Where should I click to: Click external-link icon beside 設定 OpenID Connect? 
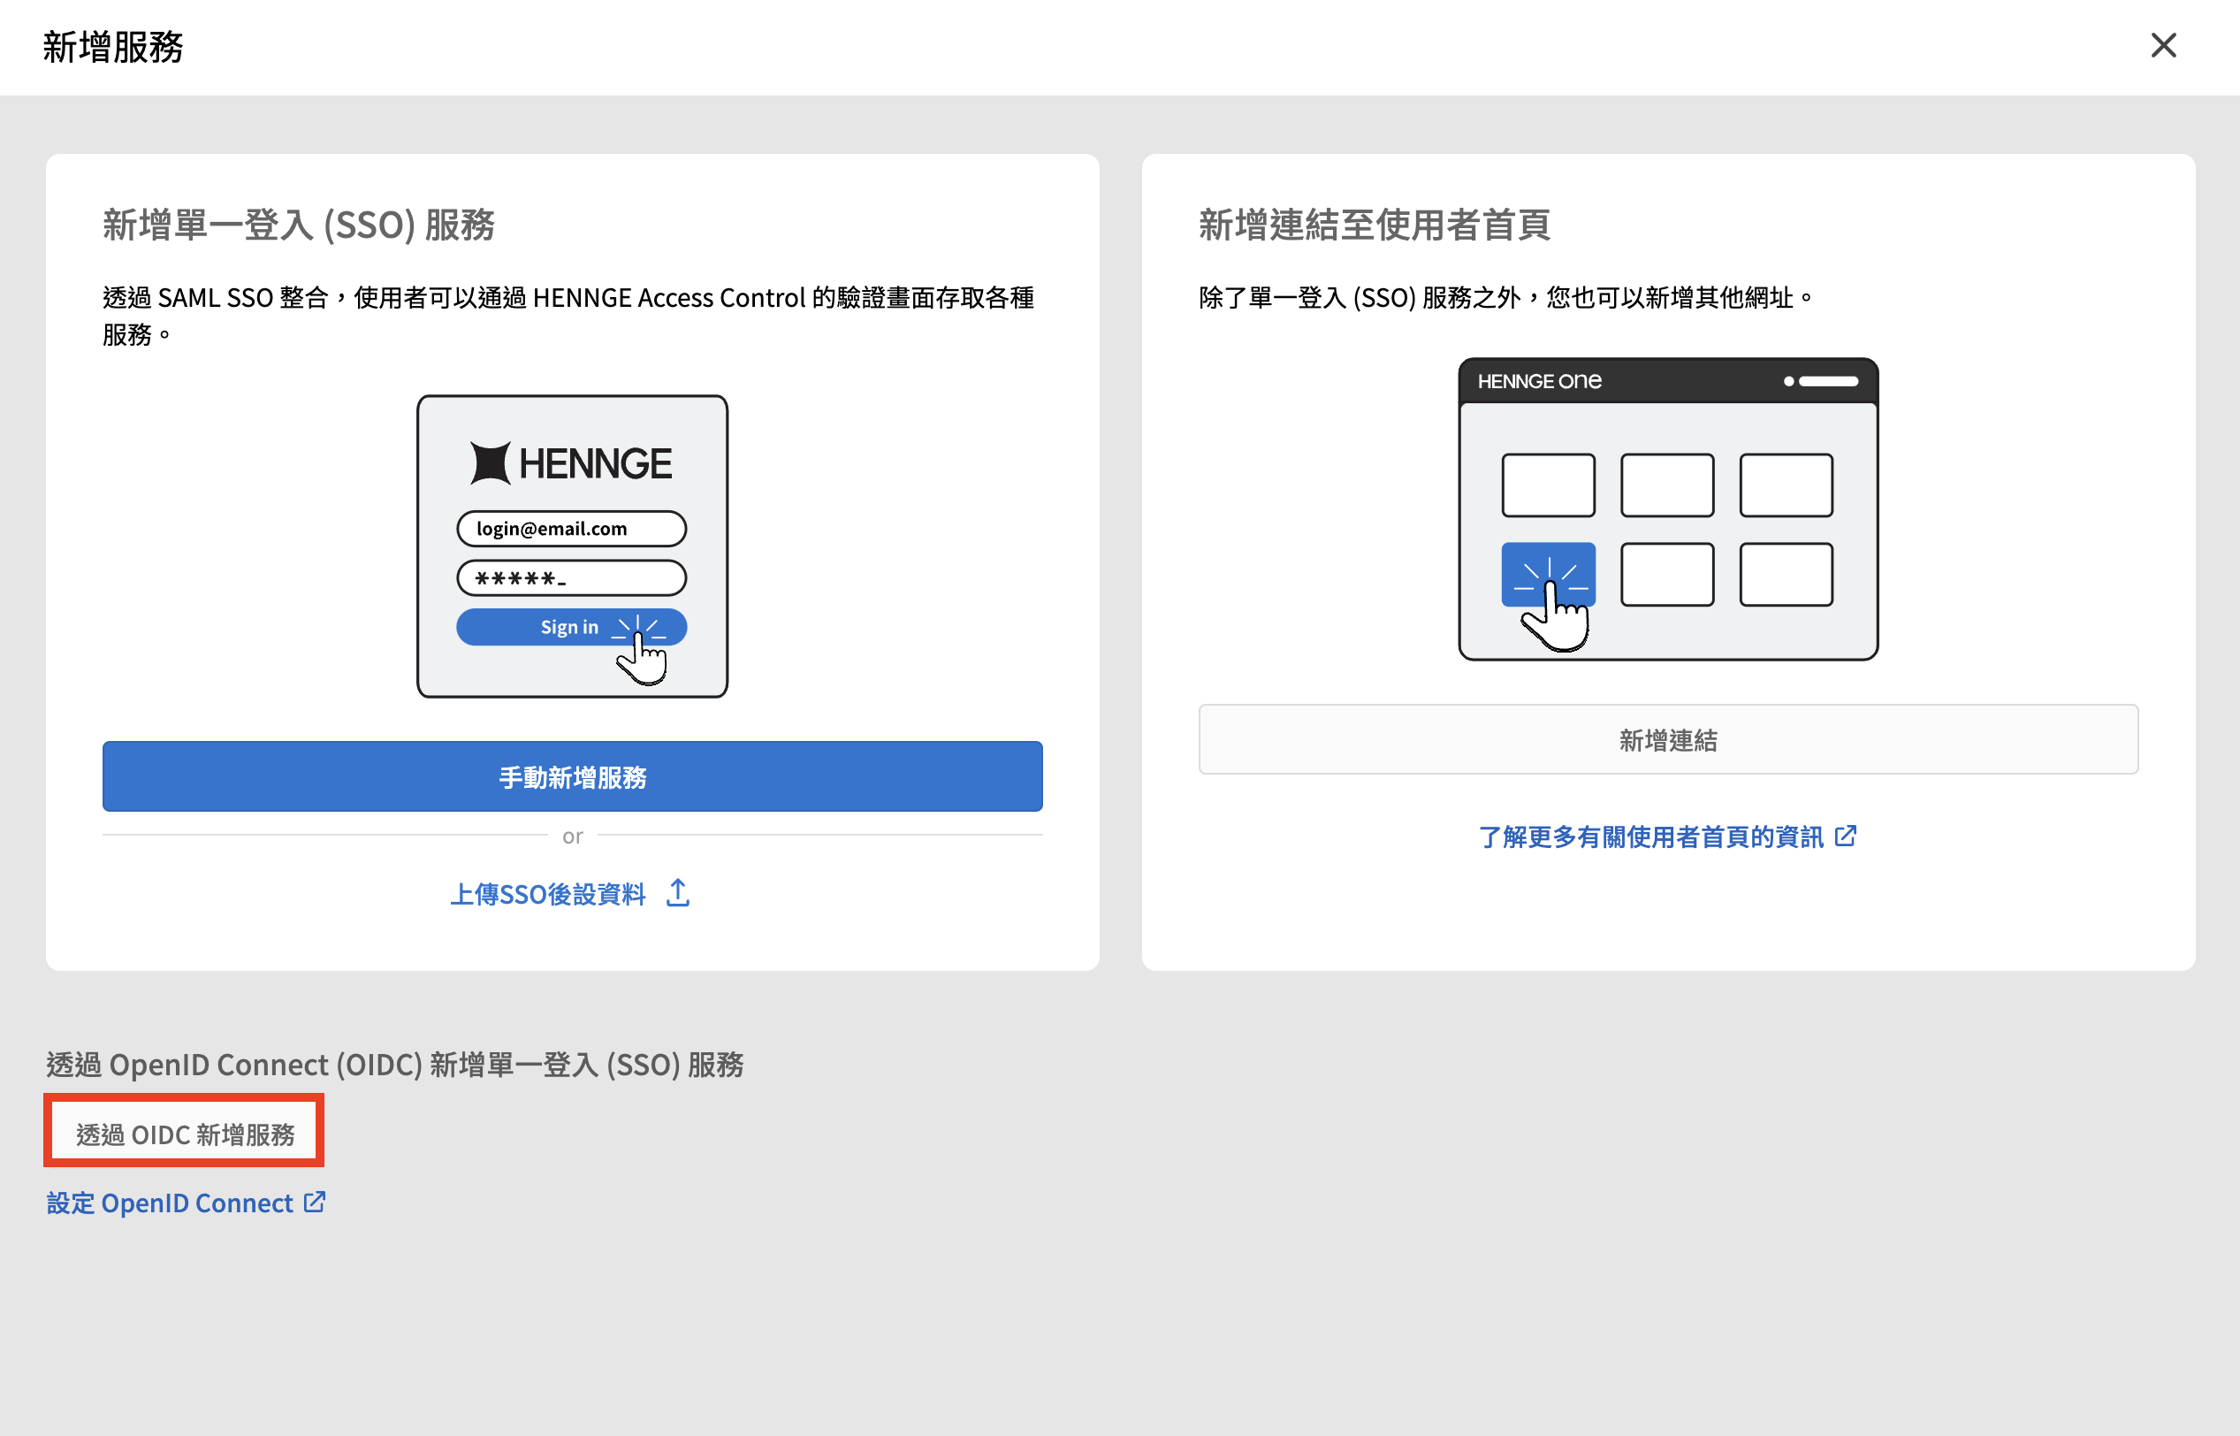tap(315, 1202)
